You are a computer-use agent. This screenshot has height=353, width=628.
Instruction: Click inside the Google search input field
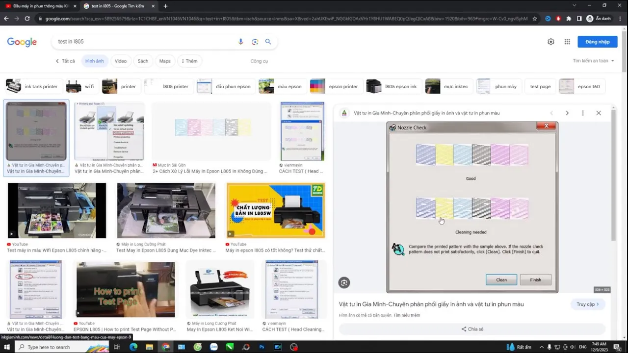(x=145, y=42)
